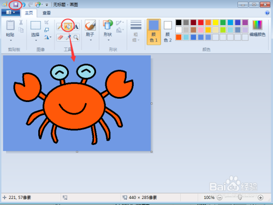Image resolution: width=273 pixels, height=205 pixels.
Task: Click the zoom slider thumb
Action: [x=240, y=197]
